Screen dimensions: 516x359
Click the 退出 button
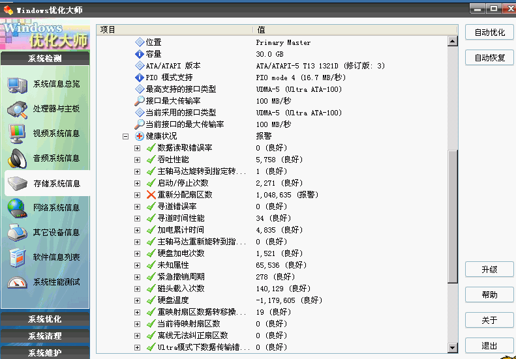click(489, 346)
